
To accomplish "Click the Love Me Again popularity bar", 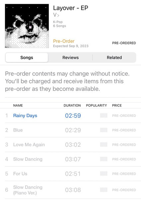I will pyautogui.click(x=104, y=145).
